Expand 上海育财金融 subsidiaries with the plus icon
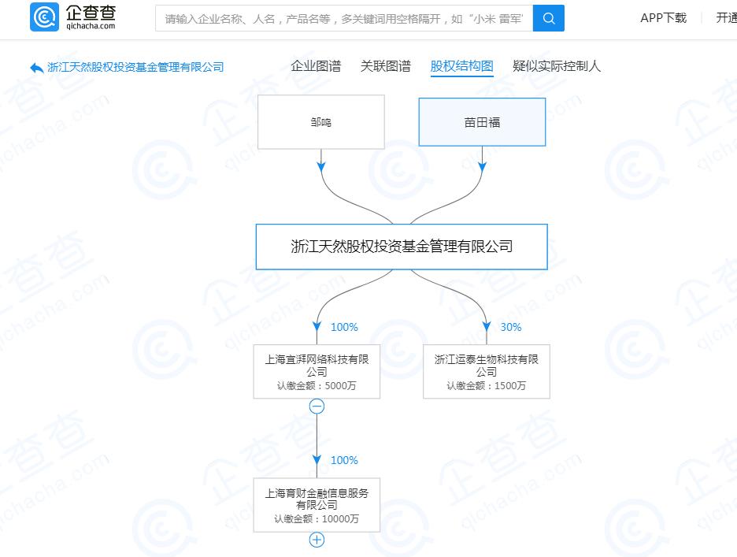The width and height of the screenshot is (737, 557). [x=317, y=540]
